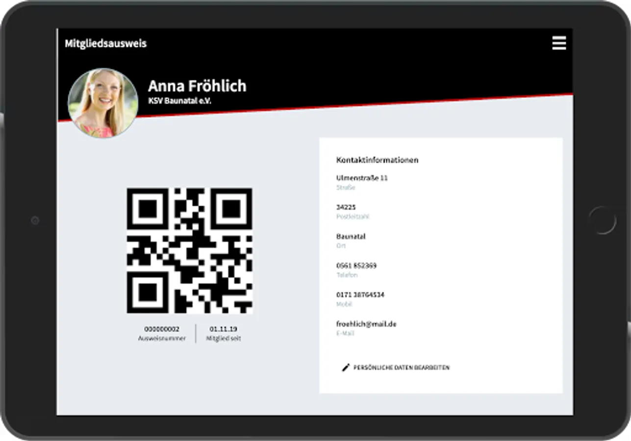Click the member-since date '01.11.19'
Viewport: 631px width, 441px height.
tap(223, 329)
